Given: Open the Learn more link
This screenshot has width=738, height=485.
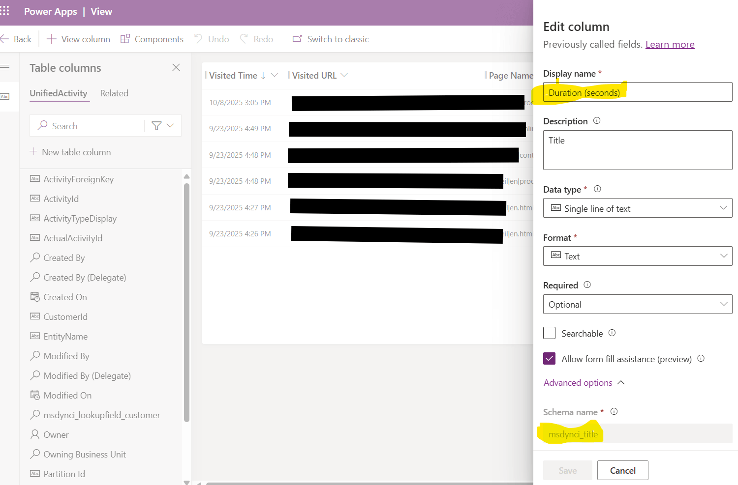Looking at the screenshot, I should [670, 44].
